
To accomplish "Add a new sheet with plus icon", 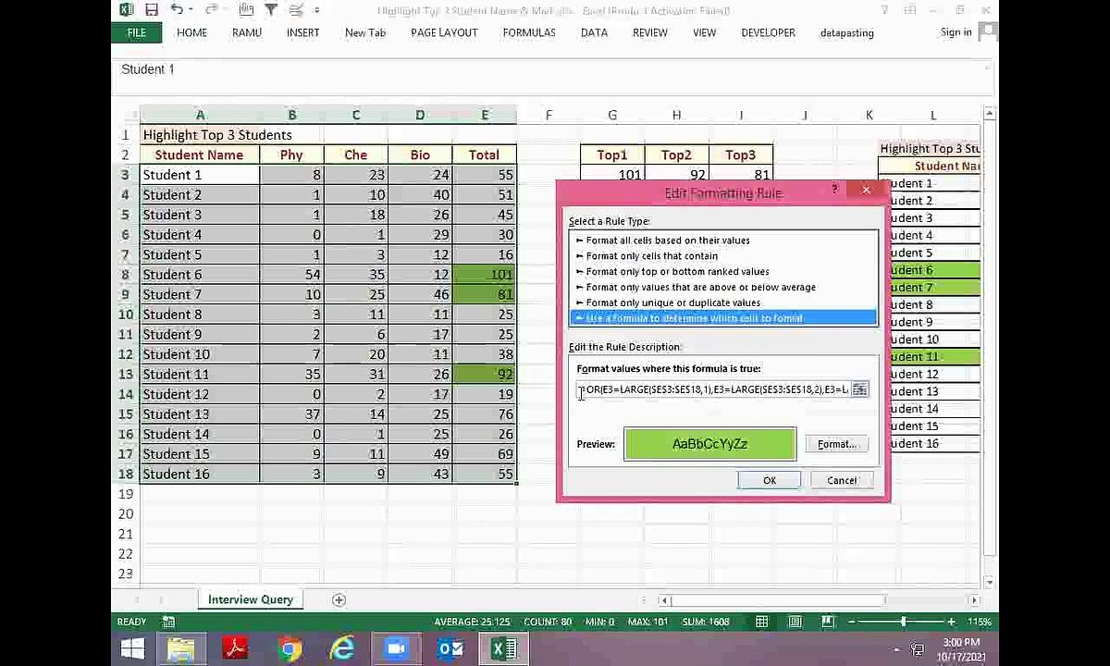I will (339, 600).
